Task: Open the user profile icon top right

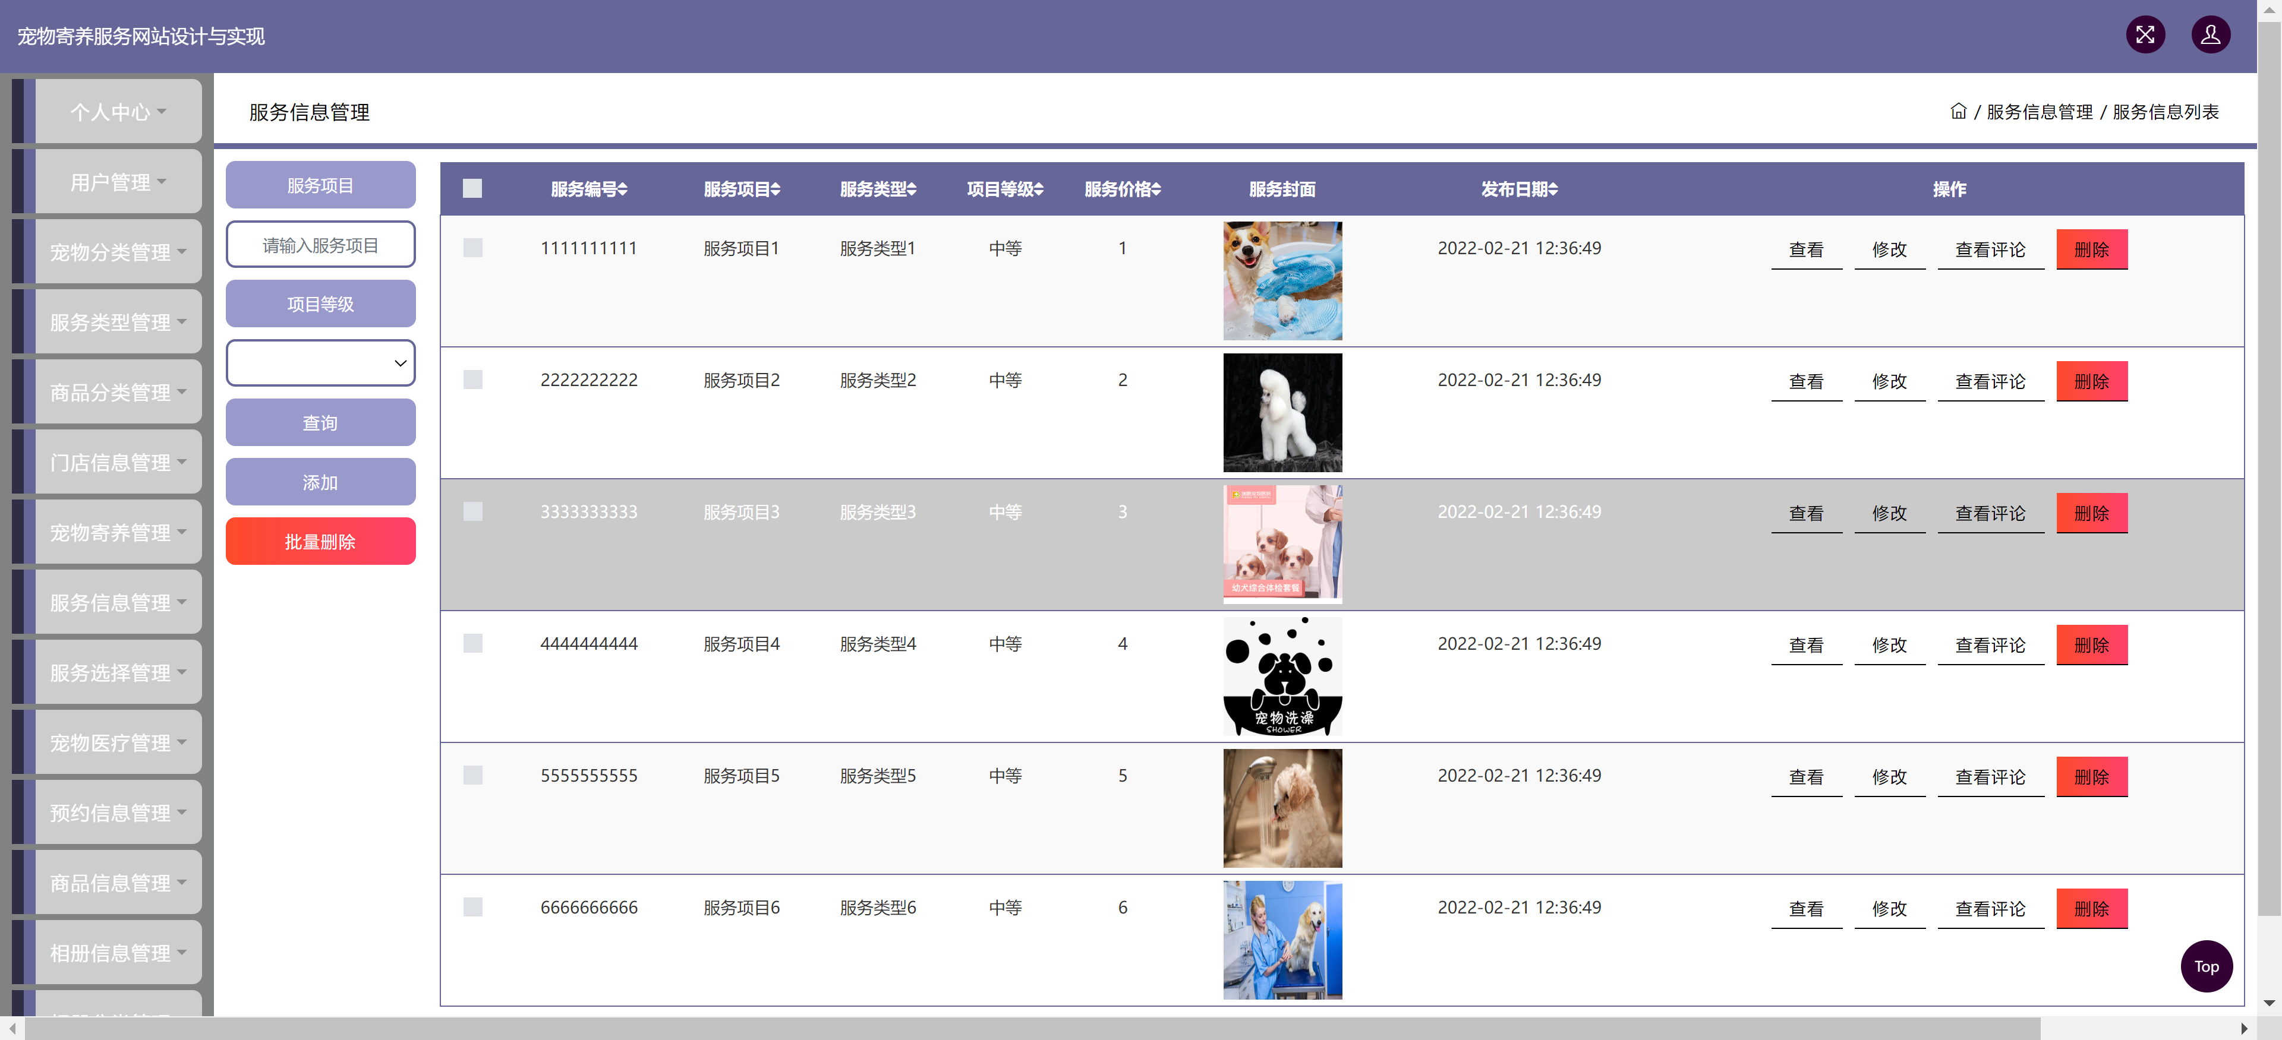Action: click(x=2210, y=34)
